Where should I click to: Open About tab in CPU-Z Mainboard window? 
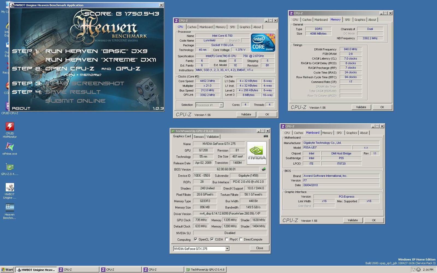[364, 133]
